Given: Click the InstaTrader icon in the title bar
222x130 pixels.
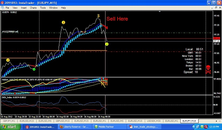Looking at the screenshot, I should click(2, 3).
